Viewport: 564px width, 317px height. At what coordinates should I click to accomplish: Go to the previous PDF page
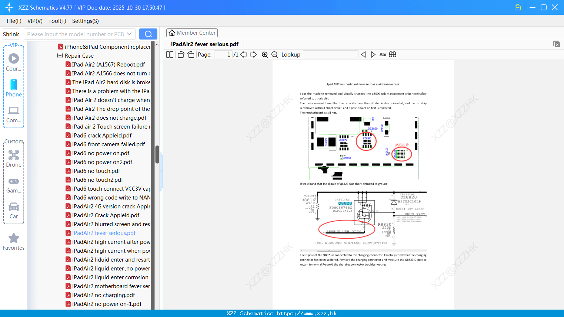(244, 54)
